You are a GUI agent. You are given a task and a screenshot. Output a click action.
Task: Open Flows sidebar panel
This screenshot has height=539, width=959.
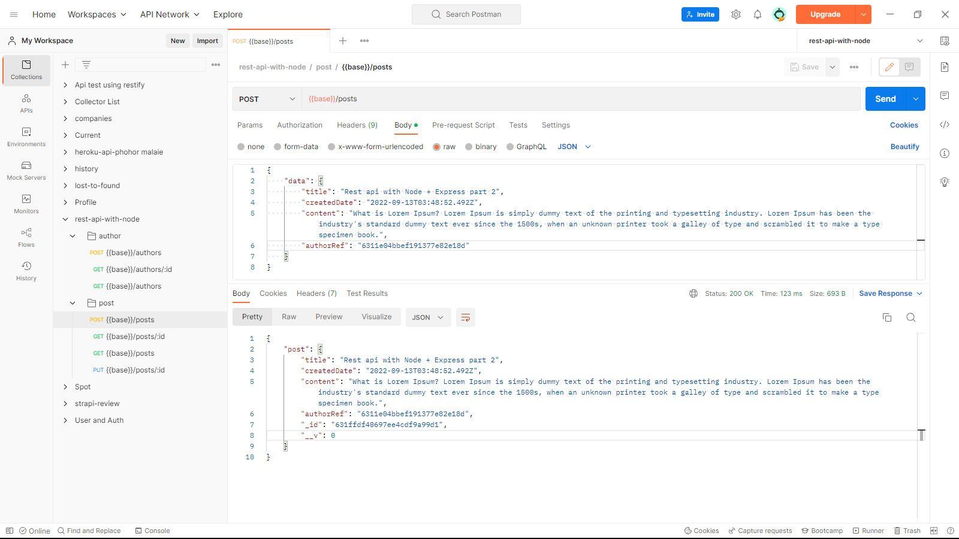26,237
